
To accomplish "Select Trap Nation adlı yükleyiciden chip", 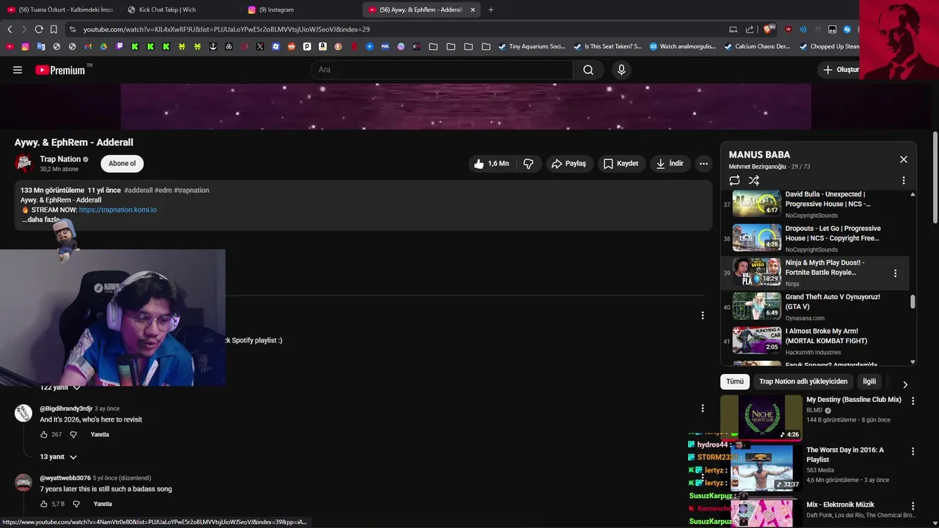I will click(803, 381).
